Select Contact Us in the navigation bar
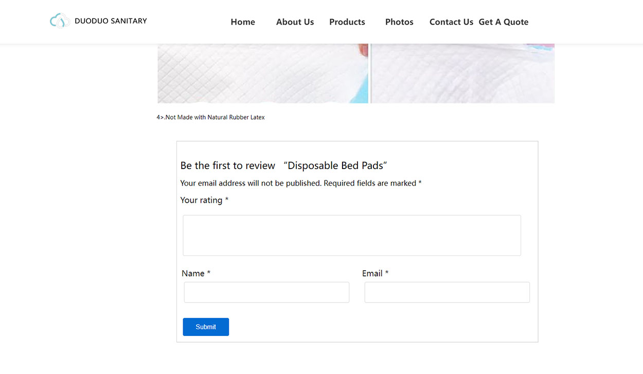Screen dimensions: 643x374 (451, 22)
